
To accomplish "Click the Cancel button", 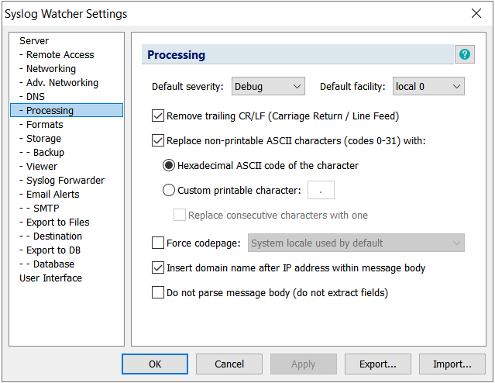I will [229, 364].
